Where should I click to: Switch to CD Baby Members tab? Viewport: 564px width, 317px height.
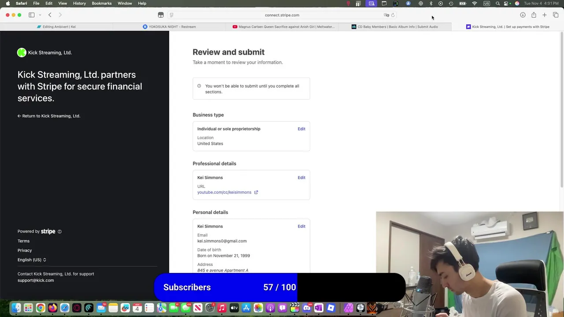click(x=395, y=27)
